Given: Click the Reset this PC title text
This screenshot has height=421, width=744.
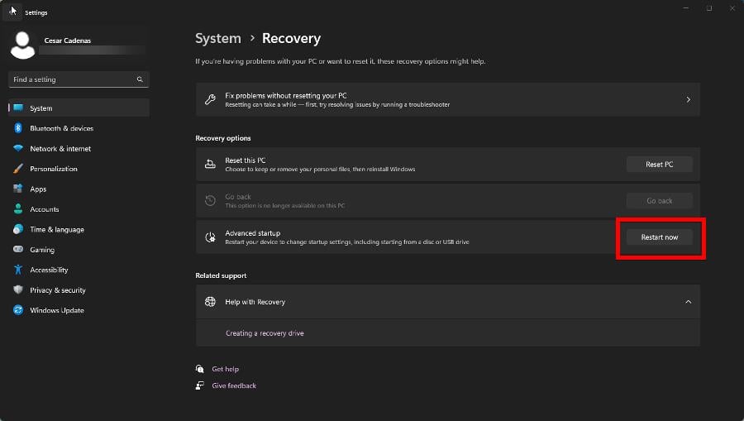Looking at the screenshot, I should point(246,160).
